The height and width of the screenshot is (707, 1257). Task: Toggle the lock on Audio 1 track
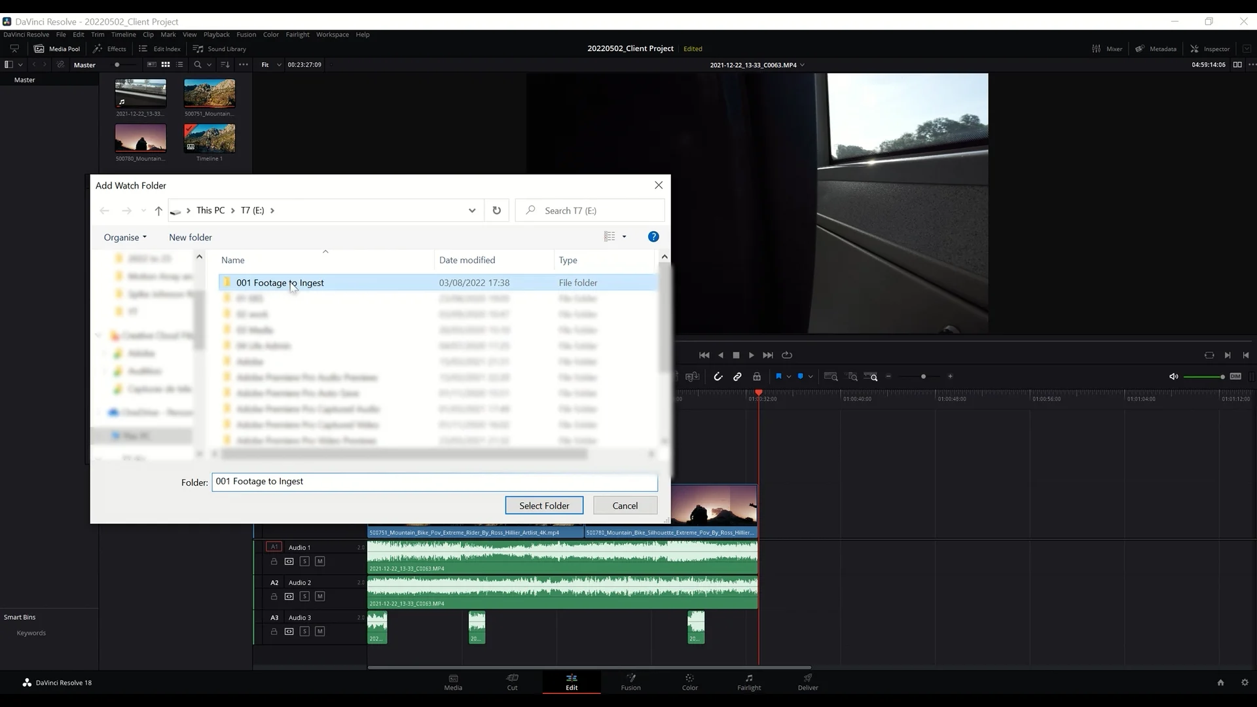click(x=274, y=561)
